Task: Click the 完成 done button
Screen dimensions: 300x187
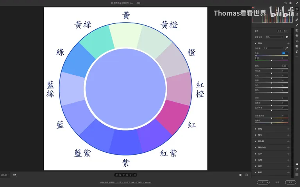Action: tap(291, 182)
